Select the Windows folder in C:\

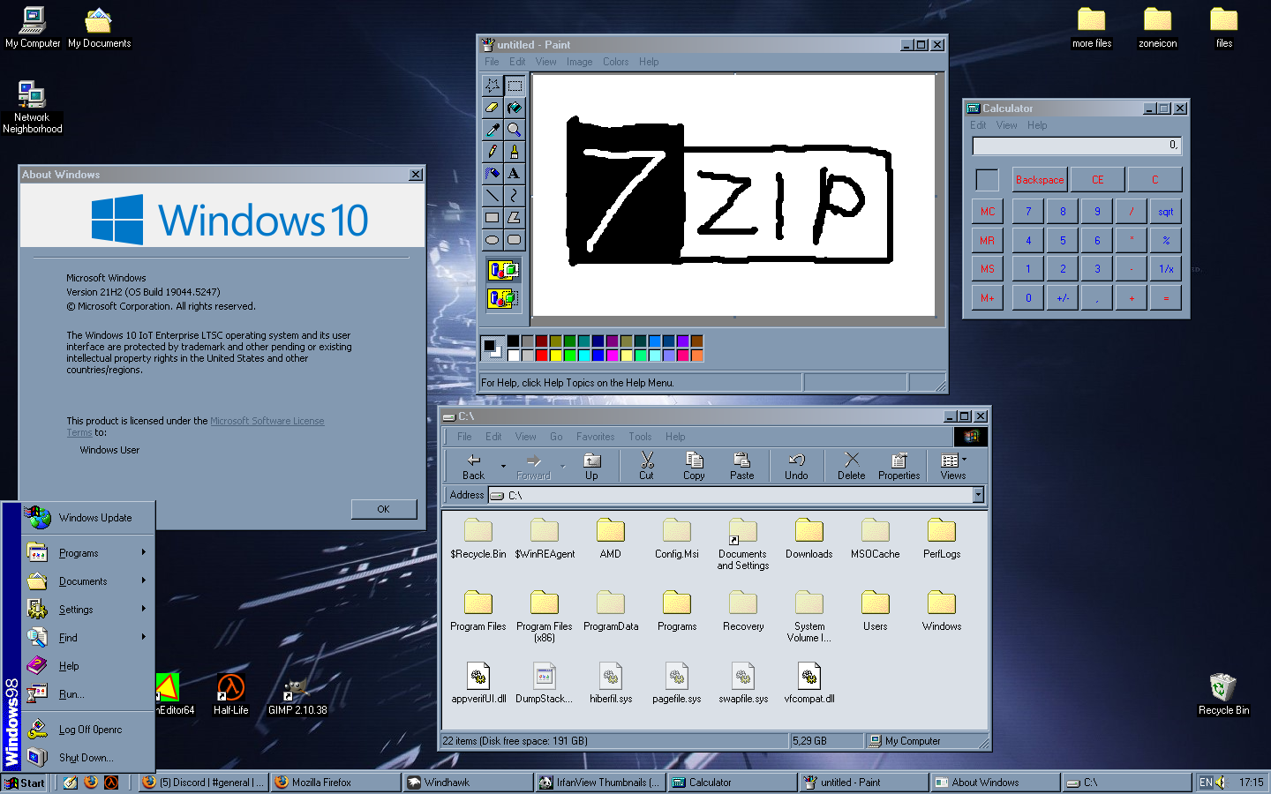point(941,610)
